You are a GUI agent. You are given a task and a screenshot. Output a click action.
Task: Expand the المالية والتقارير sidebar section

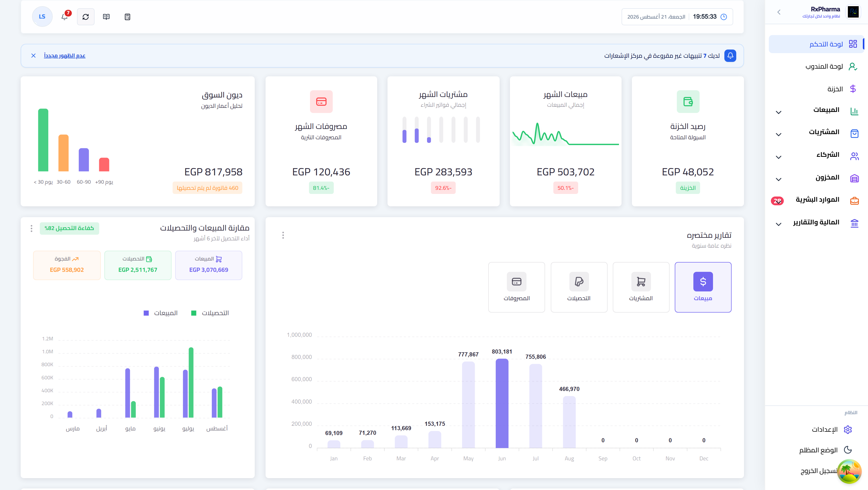pyautogui.click(x=816, y=223)
